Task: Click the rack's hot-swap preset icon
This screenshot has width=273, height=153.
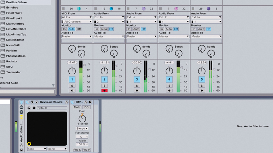Action: coord(22,145)
